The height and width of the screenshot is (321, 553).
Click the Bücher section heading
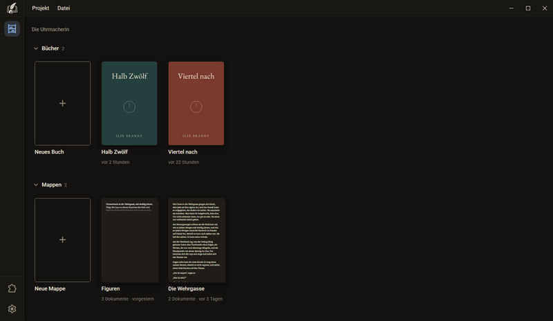[x=50, y=48]
